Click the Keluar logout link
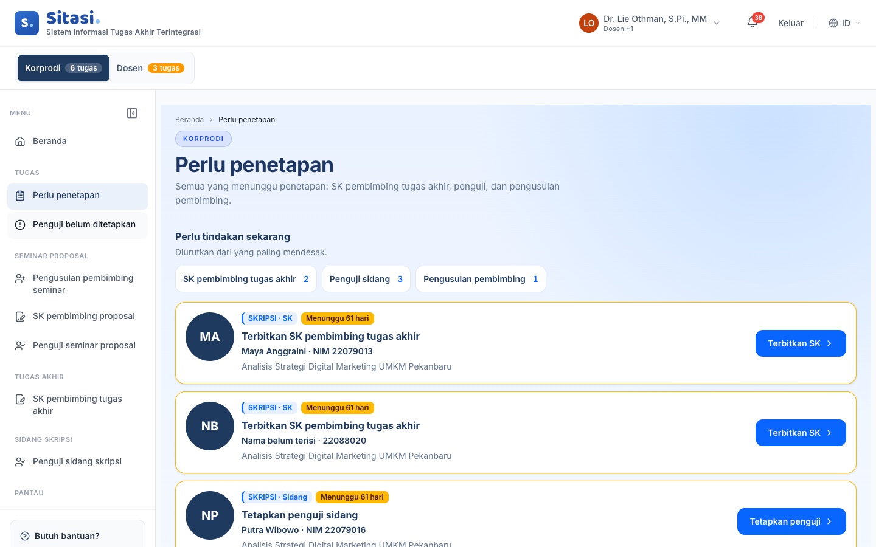The height and width of the screenshot is (547, 876). point(791,23)
